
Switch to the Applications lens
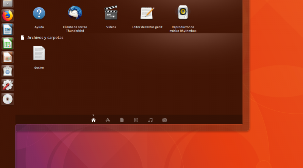click(108, 120)
